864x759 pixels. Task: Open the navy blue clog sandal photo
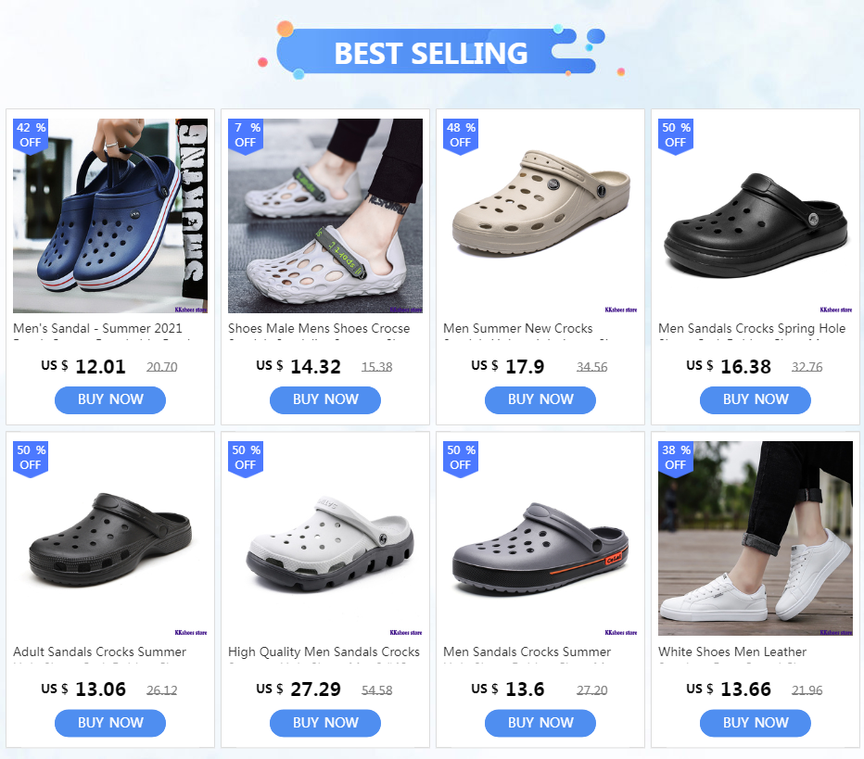(110, 216)
